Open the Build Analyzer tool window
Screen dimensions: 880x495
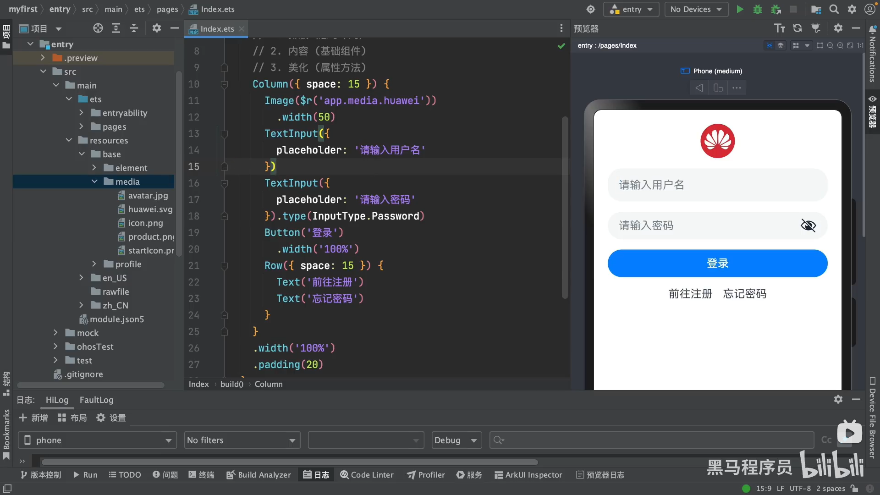pos(258,475)
